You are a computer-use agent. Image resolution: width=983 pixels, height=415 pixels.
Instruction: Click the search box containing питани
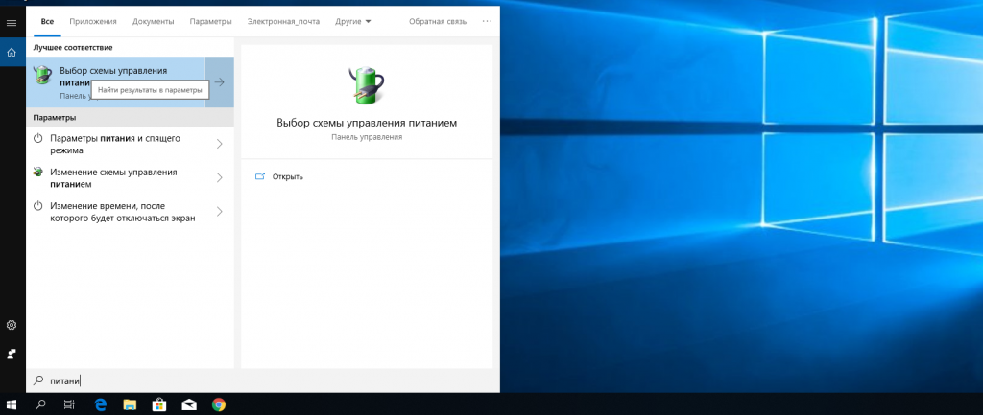coord(263,380)
